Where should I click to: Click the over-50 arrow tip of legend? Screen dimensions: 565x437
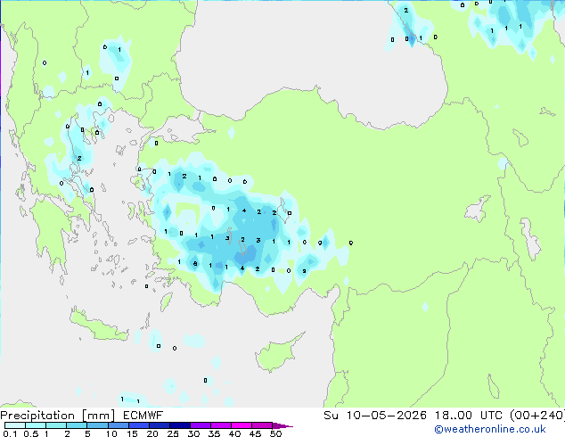(282, 426)
